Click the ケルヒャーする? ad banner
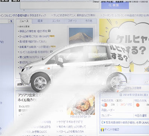The height and width of the screenshot is (136, 149). [x=124, y=45]
